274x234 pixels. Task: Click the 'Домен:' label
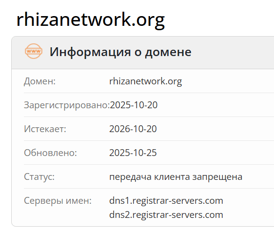click(39, 81)
